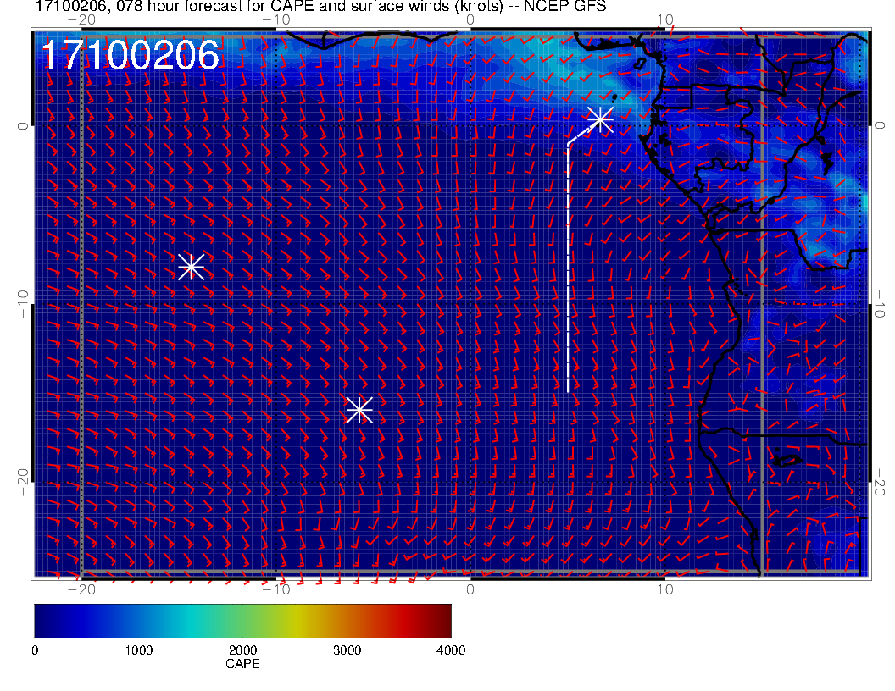Image resolution: width=895 pixels, height=691 pixels.
Task: Click the white asterisk marker near the Gulf of Guinea
Action: tap(600, 119)
